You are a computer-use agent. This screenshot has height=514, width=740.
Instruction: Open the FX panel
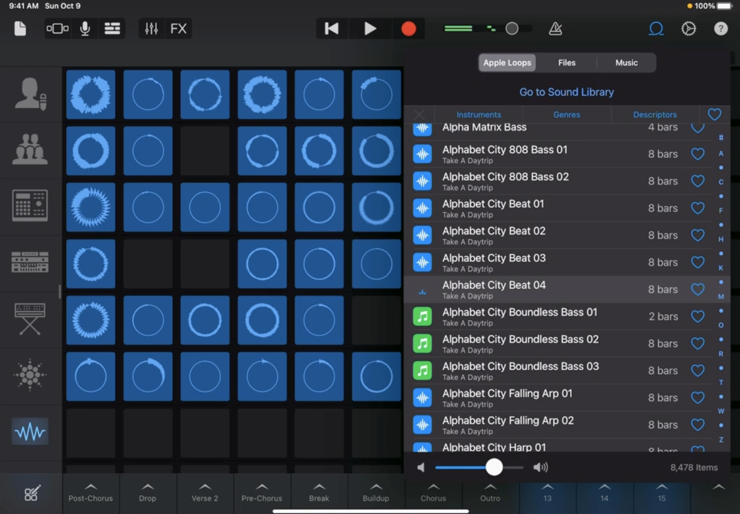click(x=178, y=28)
